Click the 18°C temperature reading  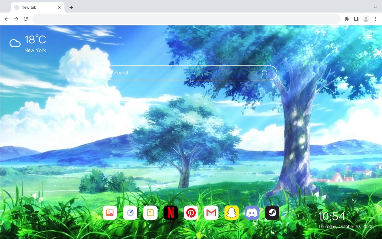[35, 40]
